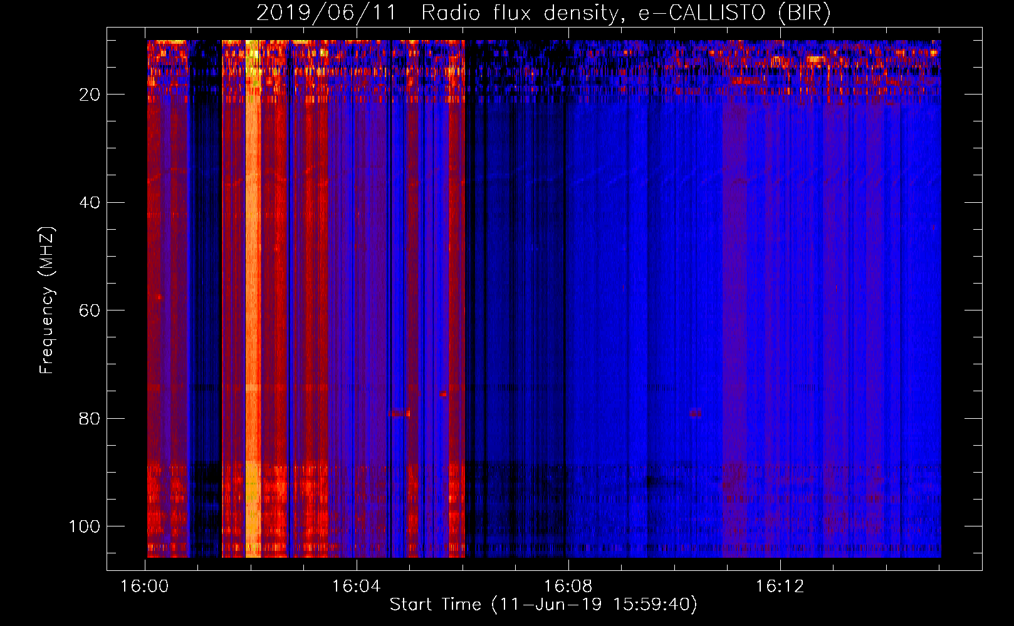The image size is (1014, 626).
Task: Click the '100' frequency tick label
Action: pyautogui.click(x=85, y=526)
